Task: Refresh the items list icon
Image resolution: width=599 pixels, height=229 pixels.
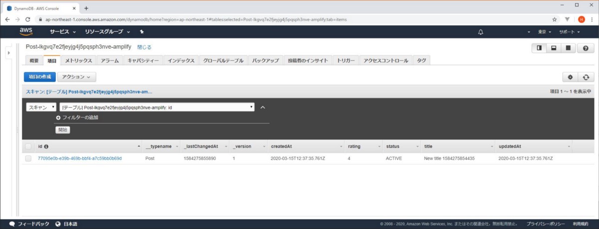Action: pyautogui.click(x=586, y=77)
